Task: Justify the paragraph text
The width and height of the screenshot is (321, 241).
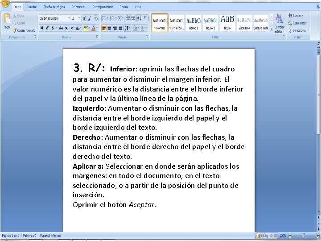Action: tap(120, 28)
